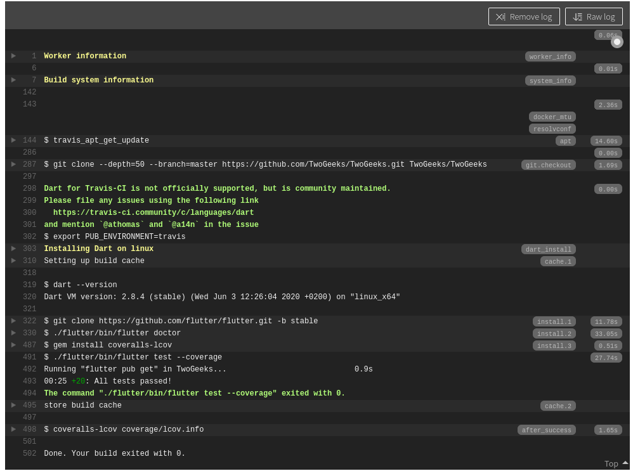This screenshot has width=633, height=471.
Task: Expand the git clone flutter fold arrow
Action: click(13, 321)
